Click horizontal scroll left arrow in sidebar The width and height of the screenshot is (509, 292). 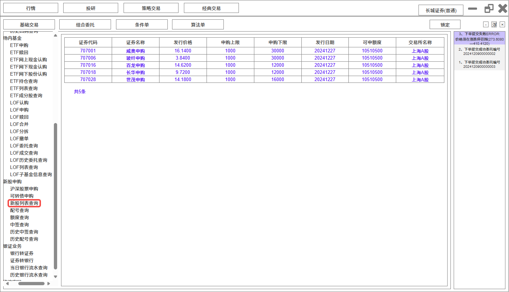click(x=6, y=284)
